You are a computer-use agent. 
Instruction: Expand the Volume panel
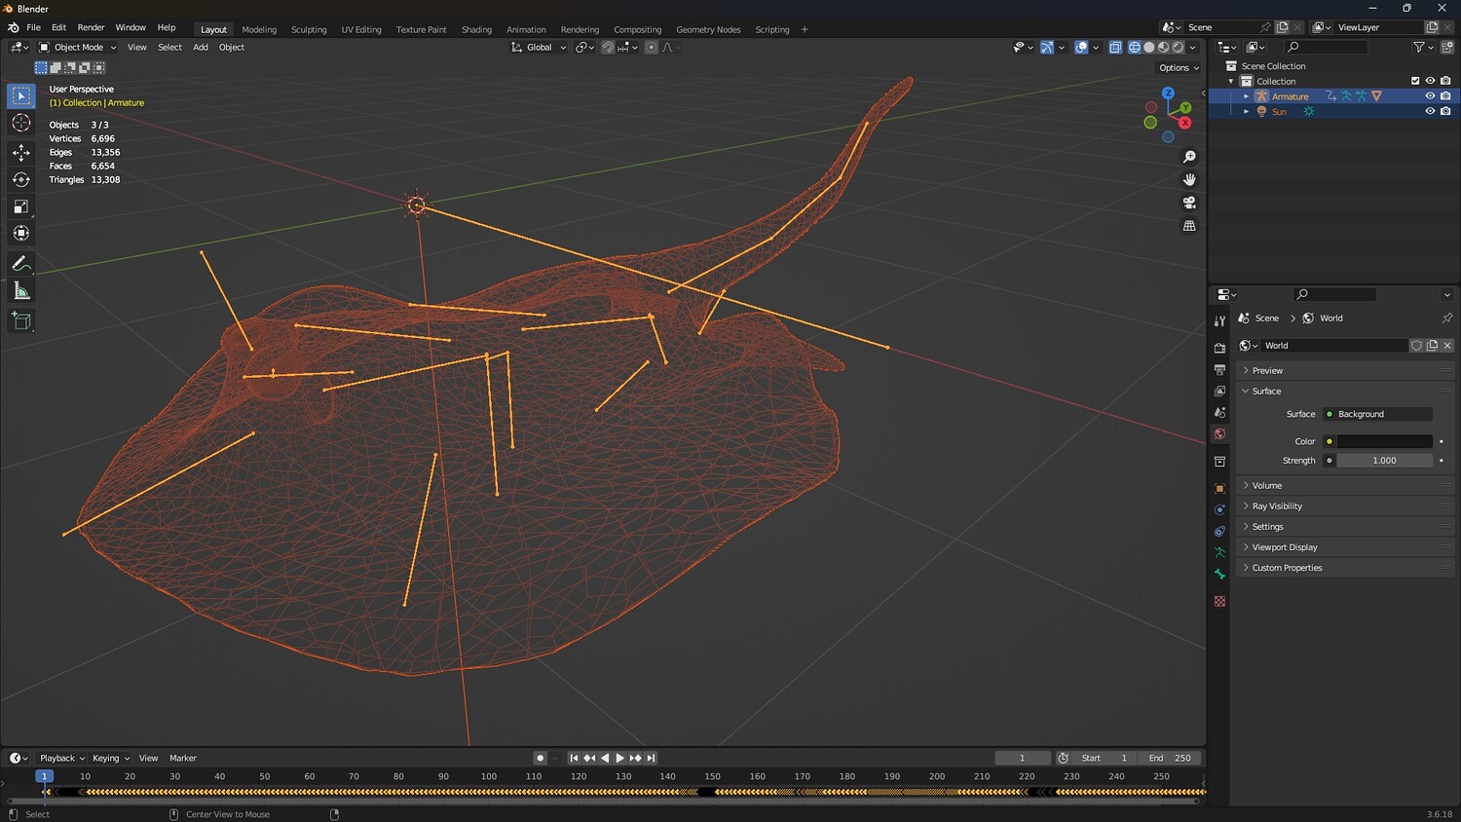pos(1266,485)
